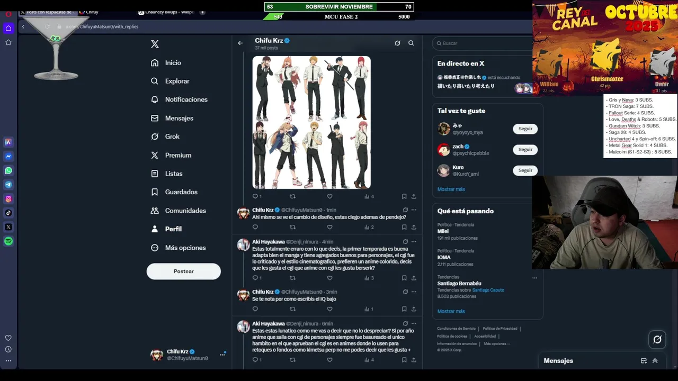678x381 pixels.
Task: Open Grok action on 'Ahí mismo se ve' post
Action: (405, 210)
